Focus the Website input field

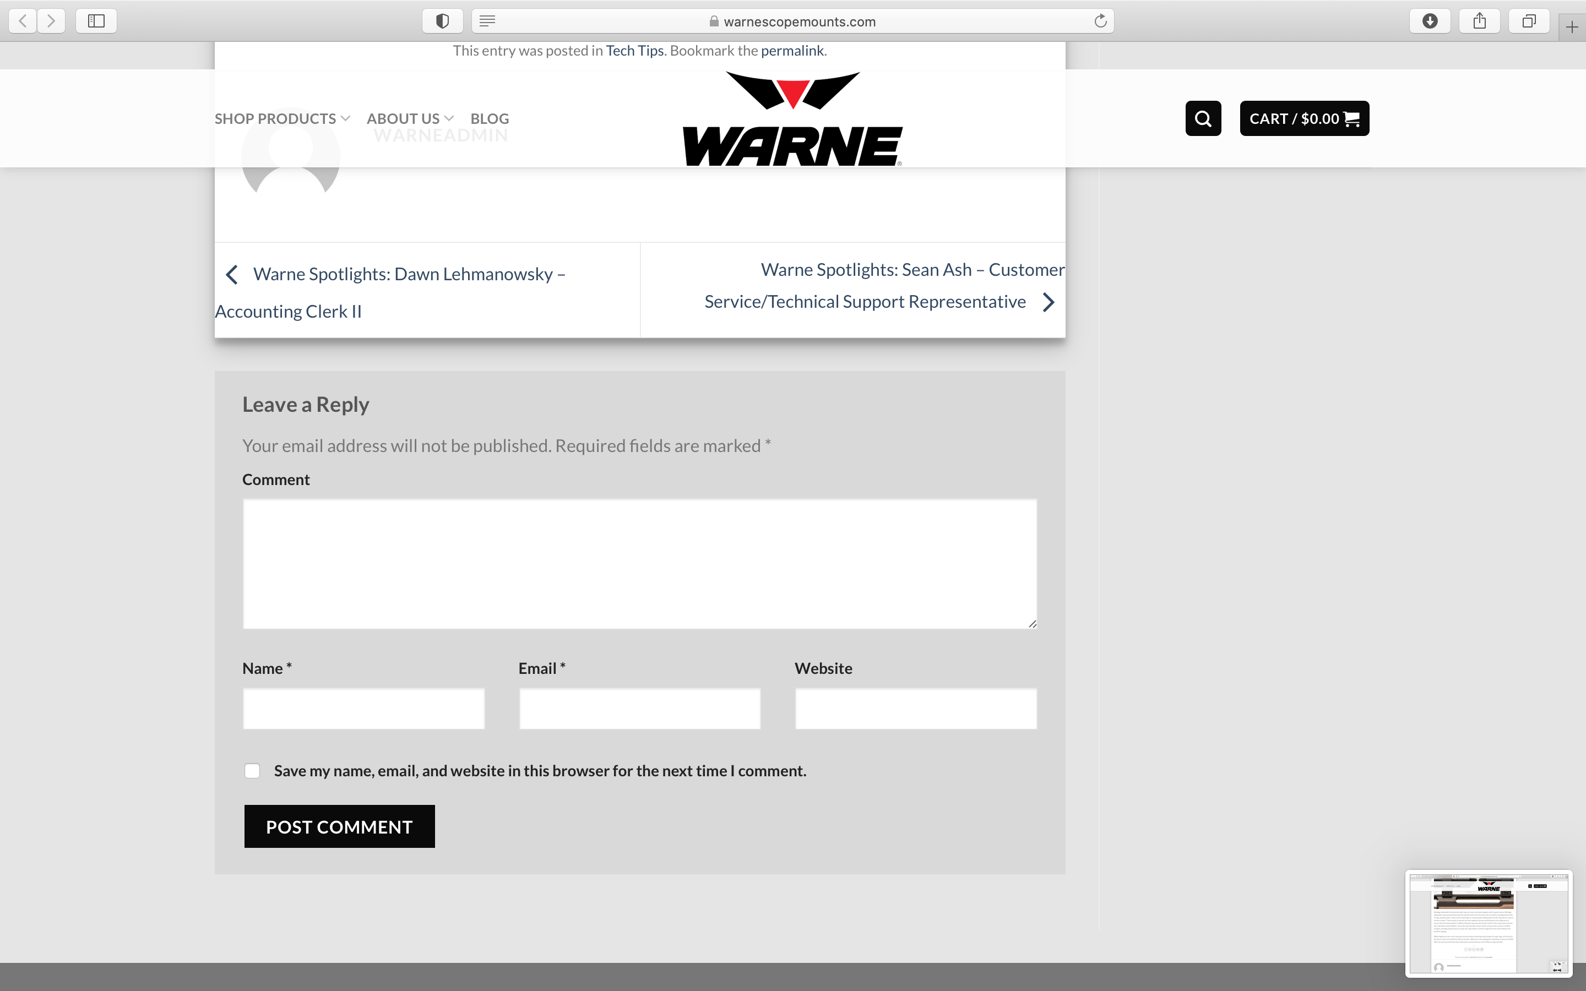[x=916, y=709]
